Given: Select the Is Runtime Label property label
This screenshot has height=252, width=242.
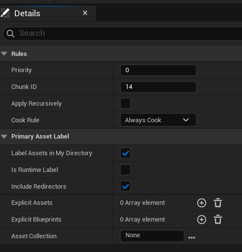Looking at the screenshot, I should click(34, 170).
